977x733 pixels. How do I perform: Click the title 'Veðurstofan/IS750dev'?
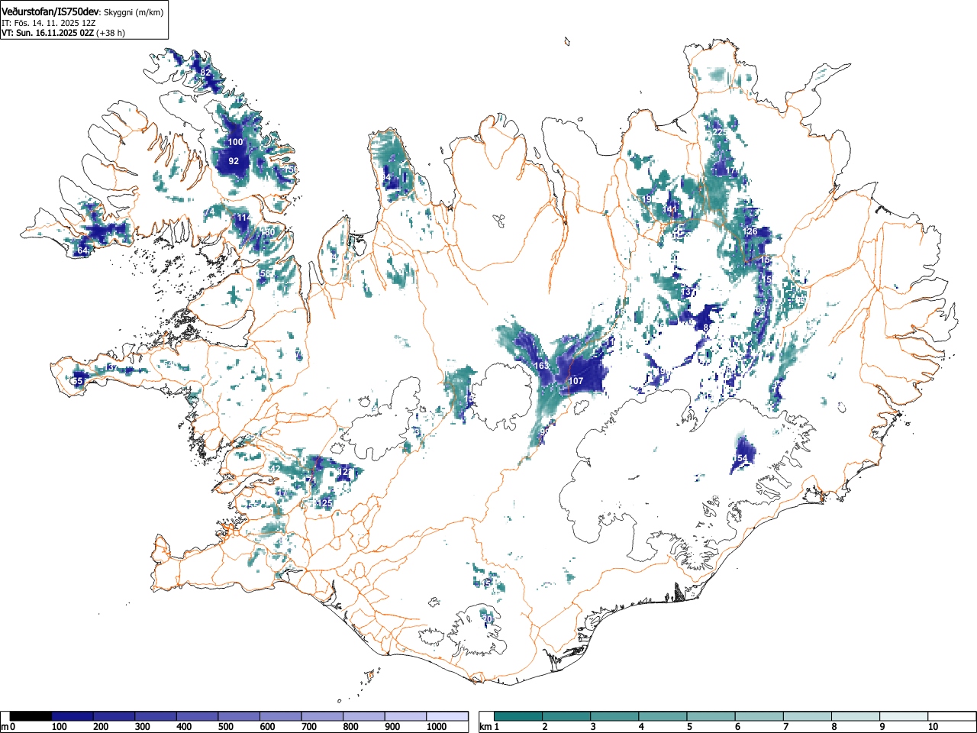click(x=50, y=11)
